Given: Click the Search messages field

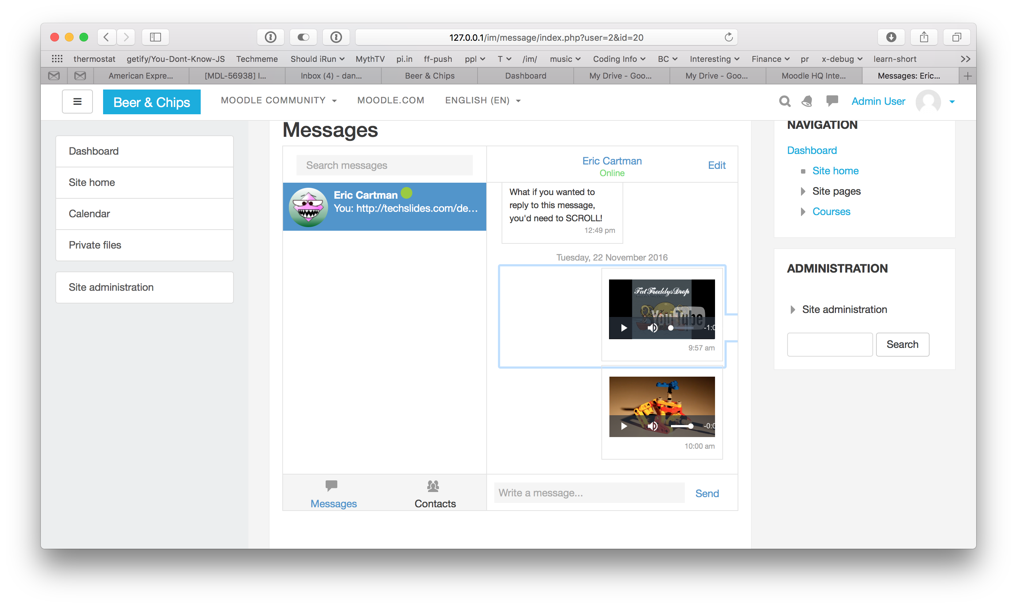Looking at the screenshot, I should click(x=384, y=165).
